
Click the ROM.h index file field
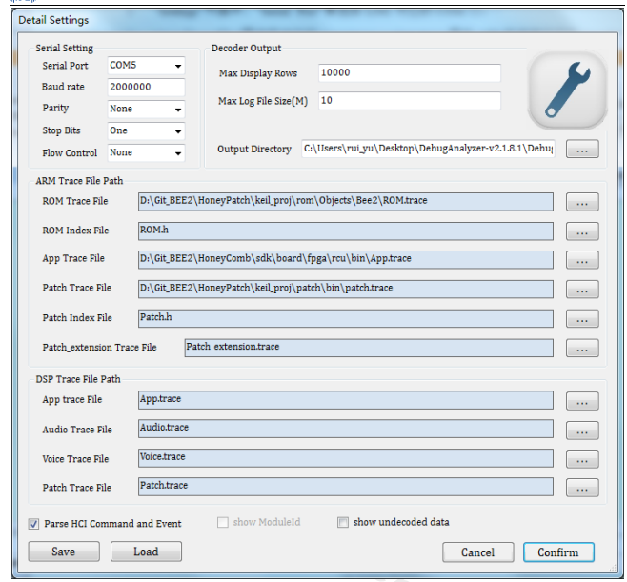click(346, 231)
